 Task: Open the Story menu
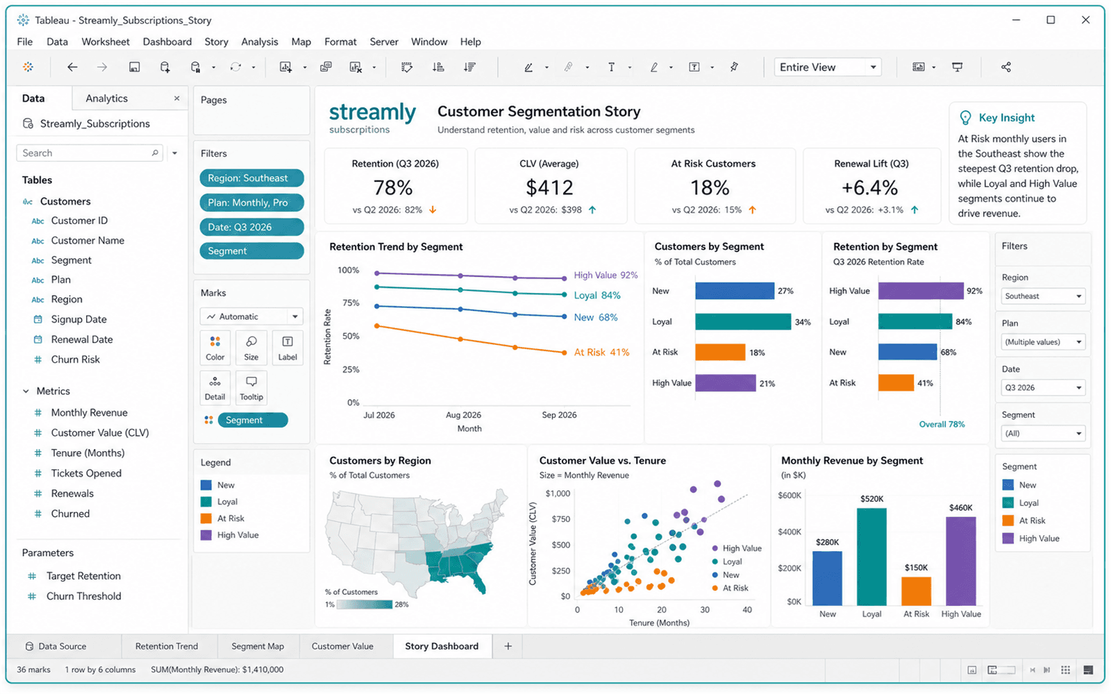(x=217, y=42)
